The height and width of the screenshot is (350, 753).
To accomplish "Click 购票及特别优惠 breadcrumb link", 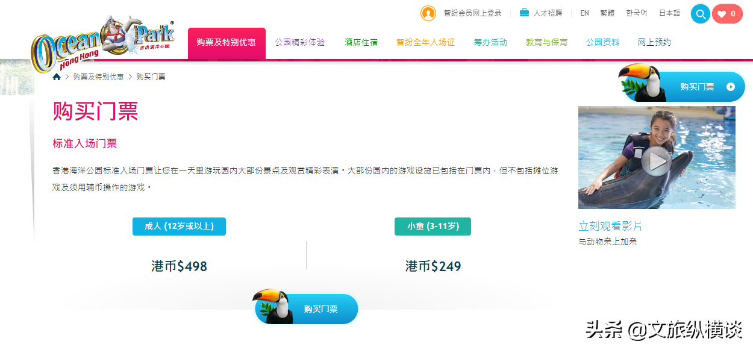I will pyautogui.click(x=99, y=77).
